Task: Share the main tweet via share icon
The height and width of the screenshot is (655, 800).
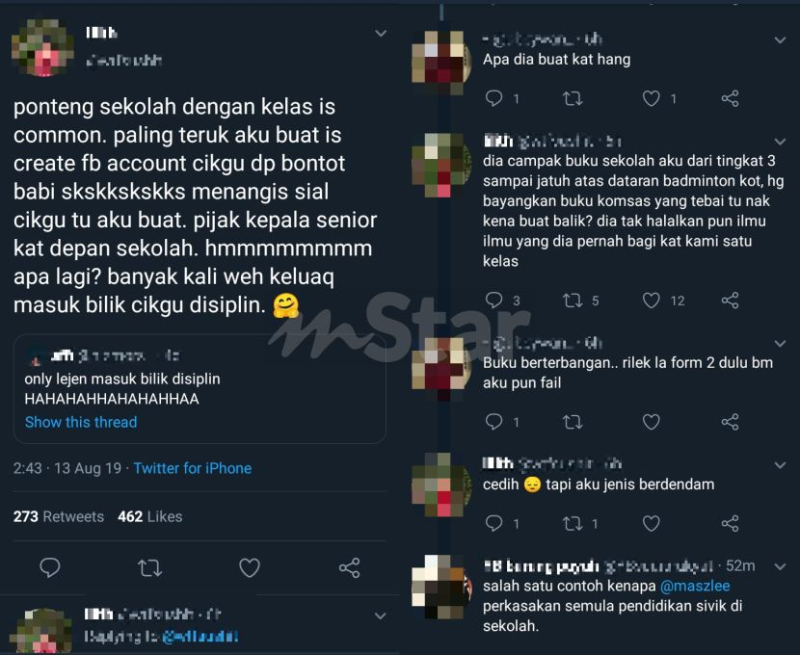Action: pos(350,568)
